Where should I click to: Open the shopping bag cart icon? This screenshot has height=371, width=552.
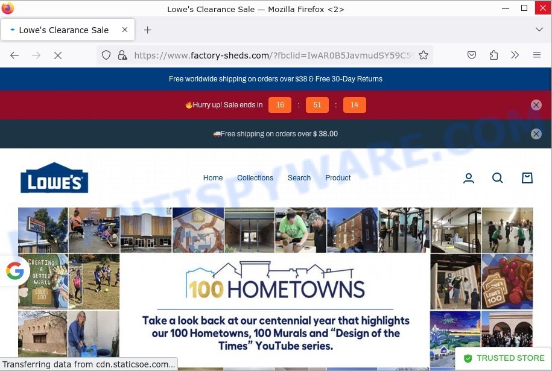(527, 178)
